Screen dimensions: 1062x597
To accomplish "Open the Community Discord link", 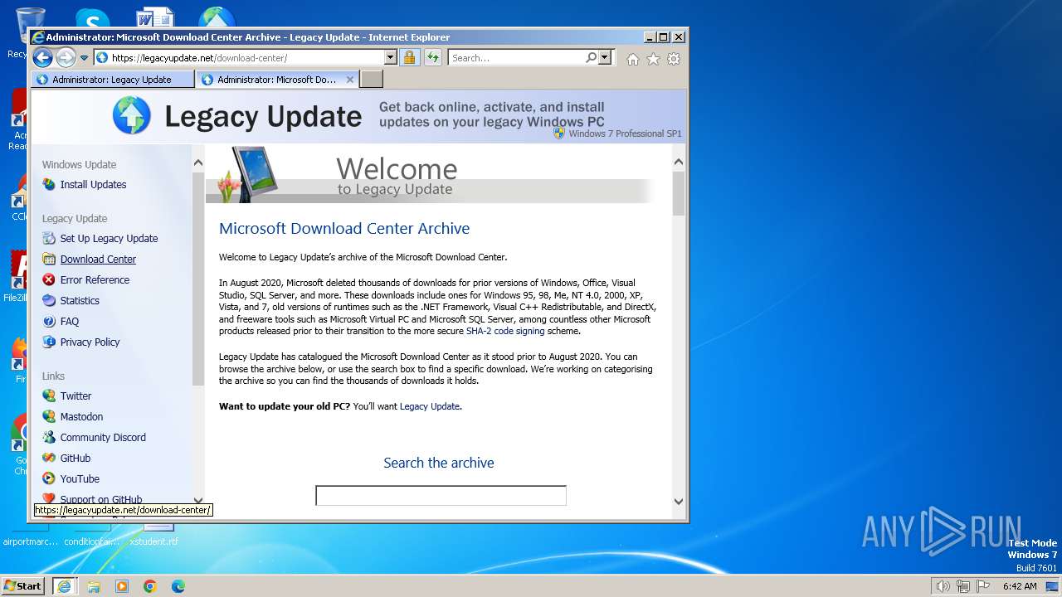I will tap(103, 438).
